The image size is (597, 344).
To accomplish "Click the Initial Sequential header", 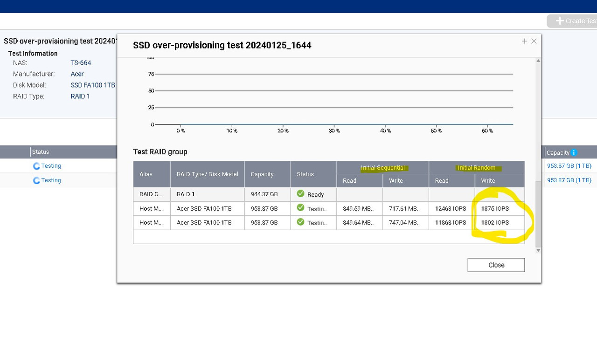I will pos(382,168).
